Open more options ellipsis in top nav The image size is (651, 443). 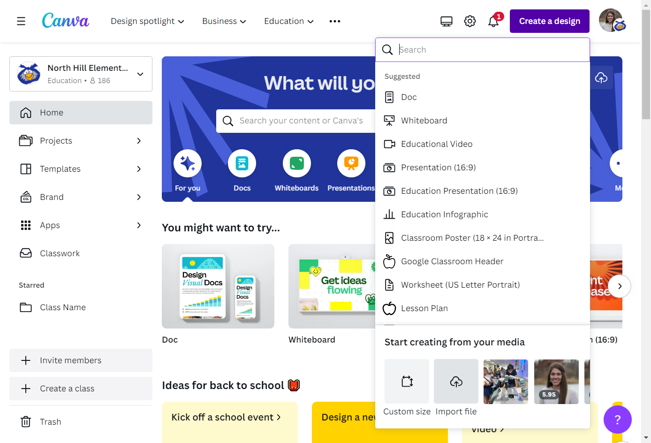335,21
